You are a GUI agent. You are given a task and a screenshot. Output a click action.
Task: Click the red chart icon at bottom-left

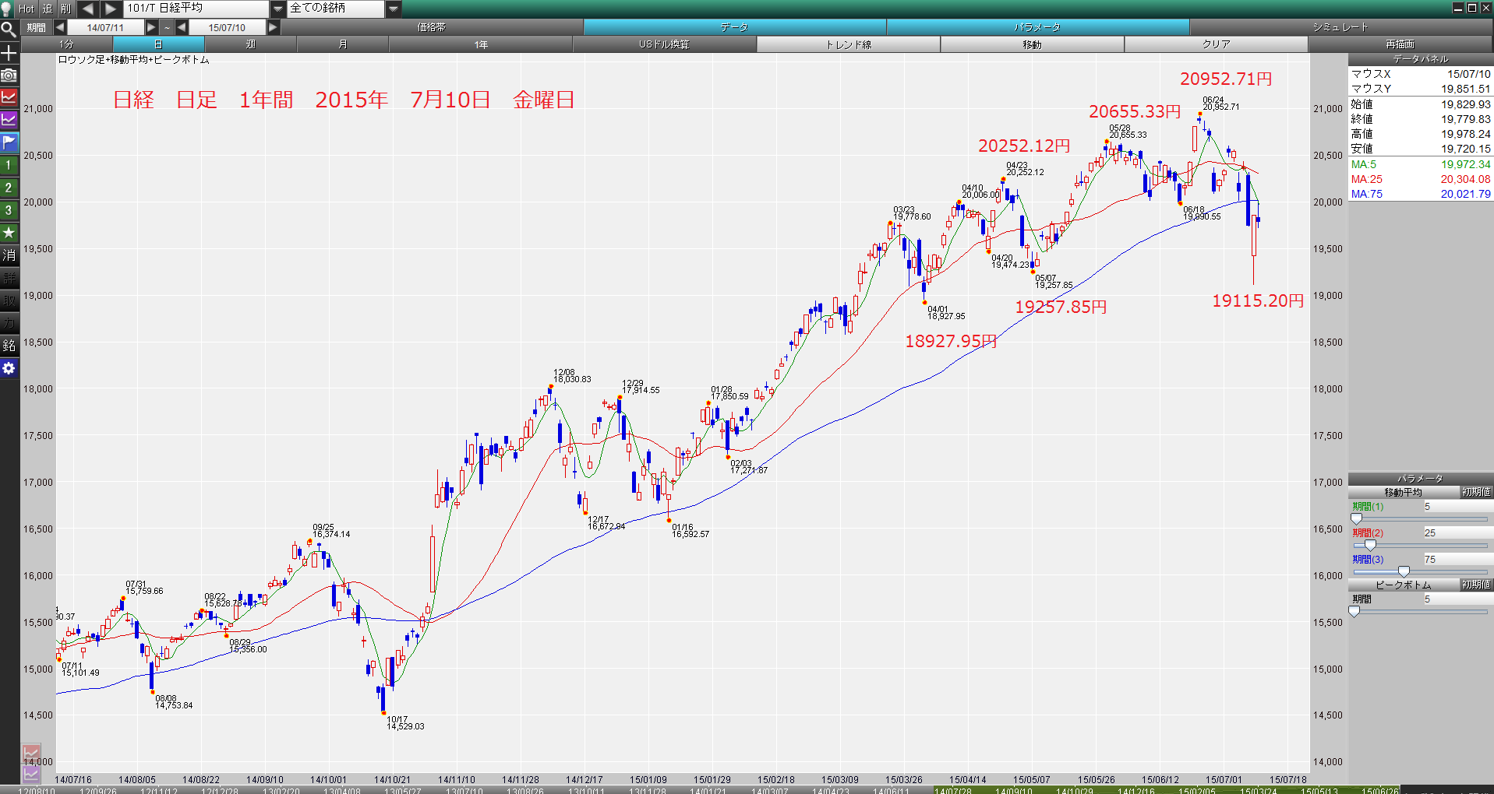coord(30,754)
